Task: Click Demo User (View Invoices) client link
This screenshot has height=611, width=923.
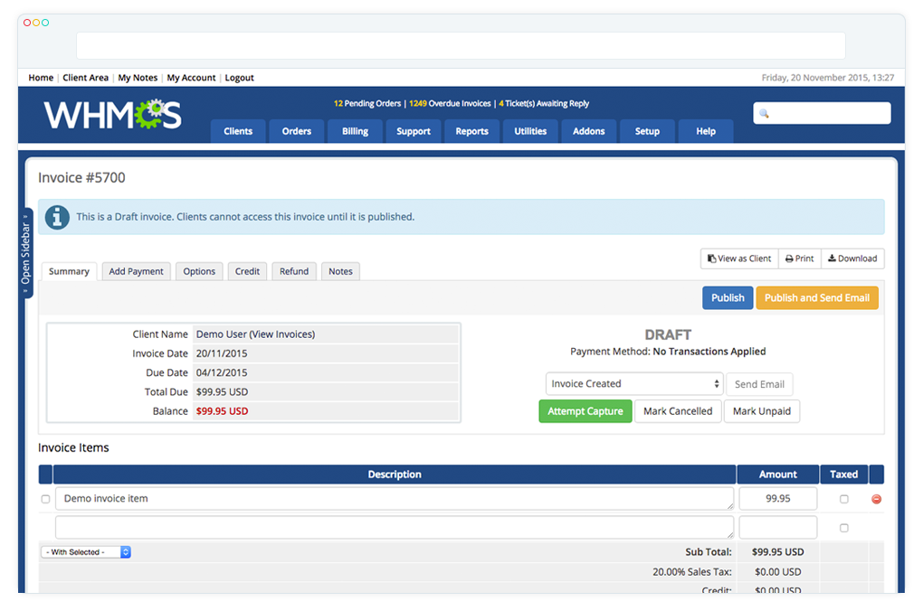Action: [255, 334]
